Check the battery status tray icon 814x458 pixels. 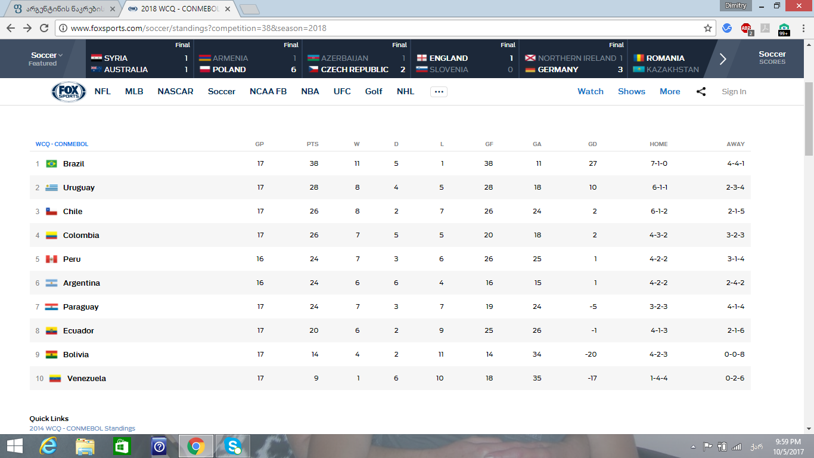tap(722, 446)
